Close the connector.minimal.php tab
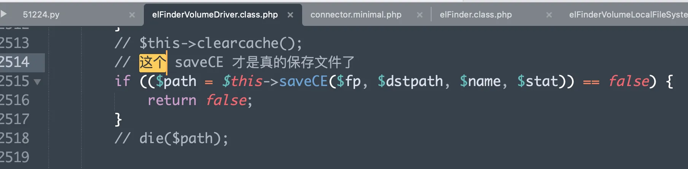The image size is (688, 169). click(x=420, y=15)
